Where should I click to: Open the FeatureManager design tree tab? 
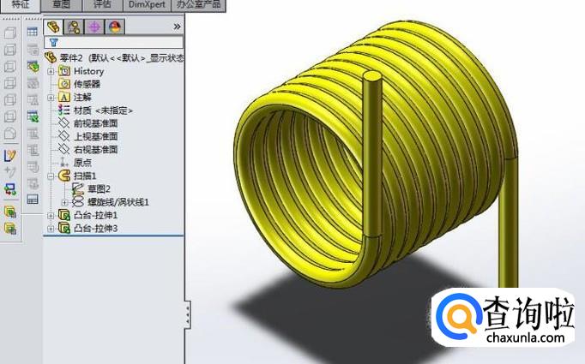(53, 27)
